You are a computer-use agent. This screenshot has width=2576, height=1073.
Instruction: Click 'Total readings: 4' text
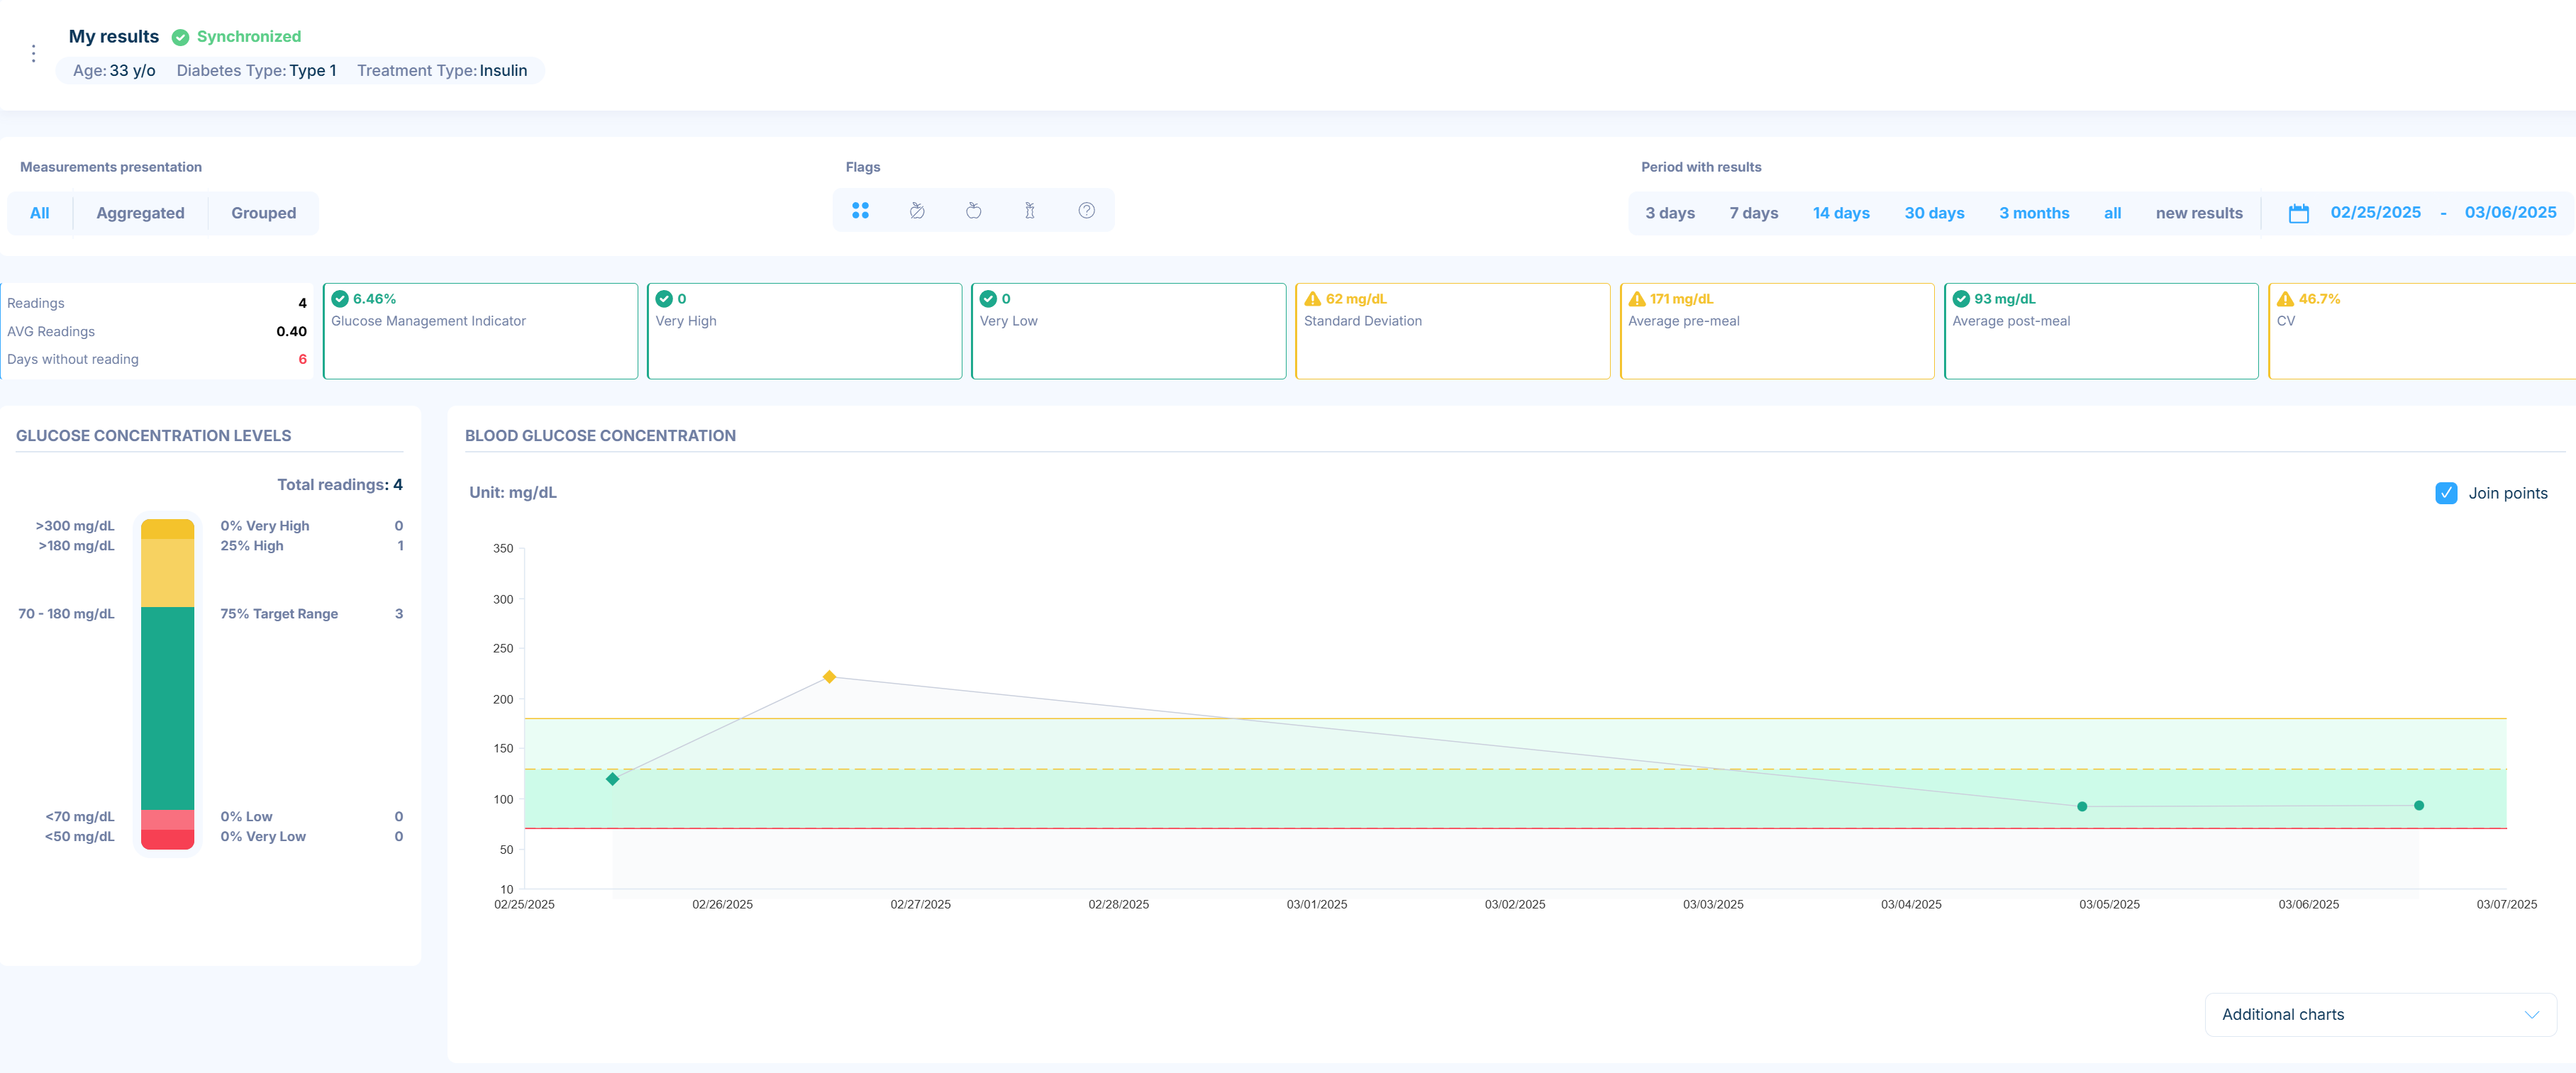340,484
